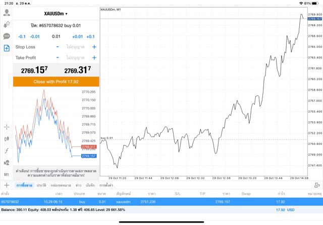Screen dimensions: 323x225
Task: Increase volume by +0.01
Action: tap(77, 36)
